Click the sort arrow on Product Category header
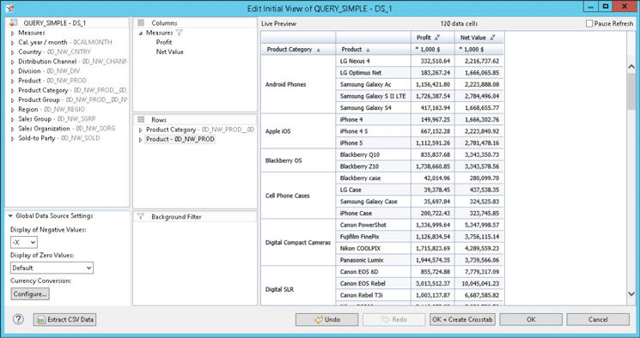Screen dimensions: 640x338 coord(319,50)
